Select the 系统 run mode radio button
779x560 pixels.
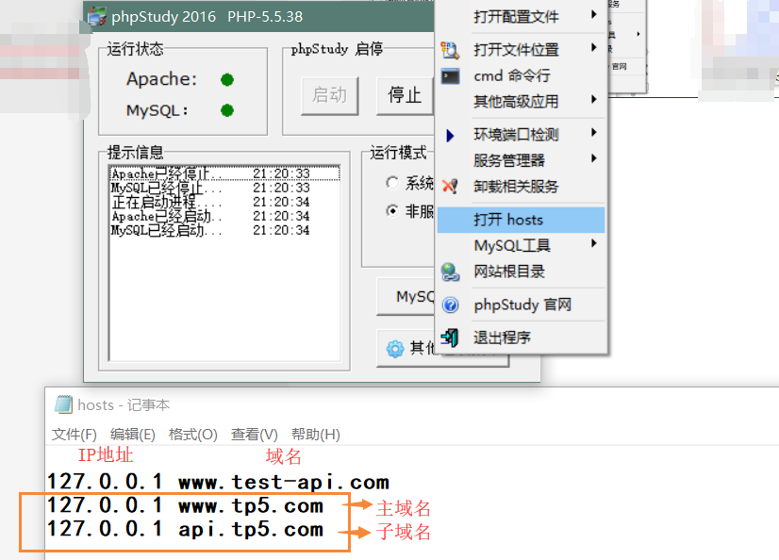(392, 182)
